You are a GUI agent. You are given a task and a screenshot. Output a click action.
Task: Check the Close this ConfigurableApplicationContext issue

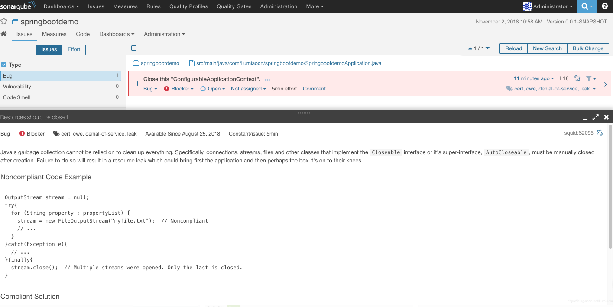(x=135, y=84)
